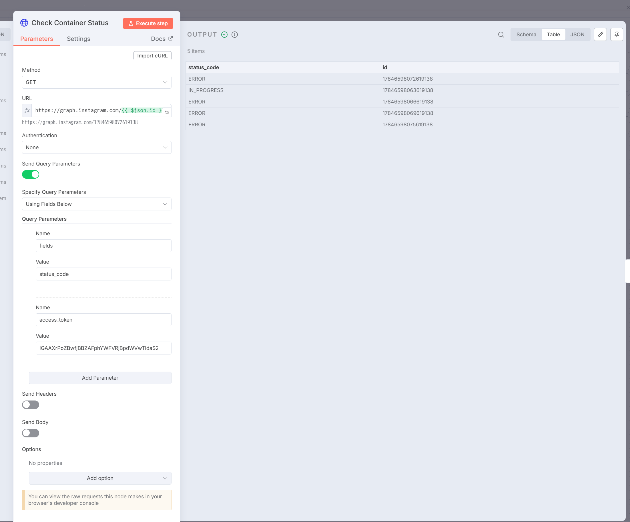The height and width of the screenshot is (522, 630).
Task: Click the Import cURL button
Action: pos(152,55)
